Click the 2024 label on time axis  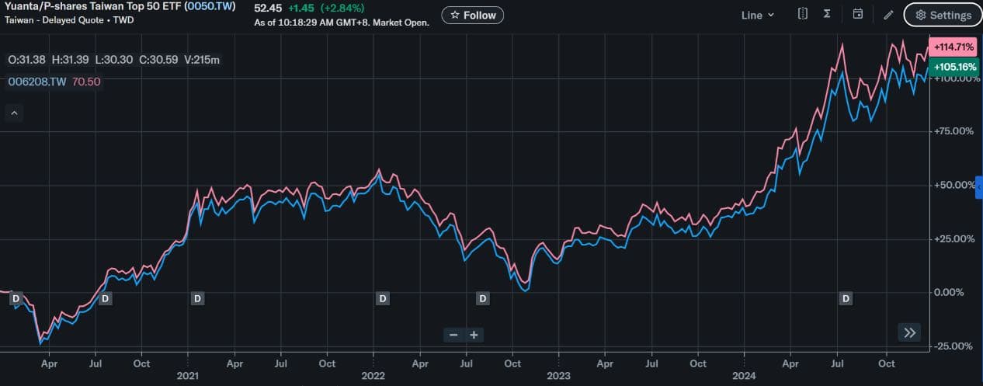click(744, 375)
